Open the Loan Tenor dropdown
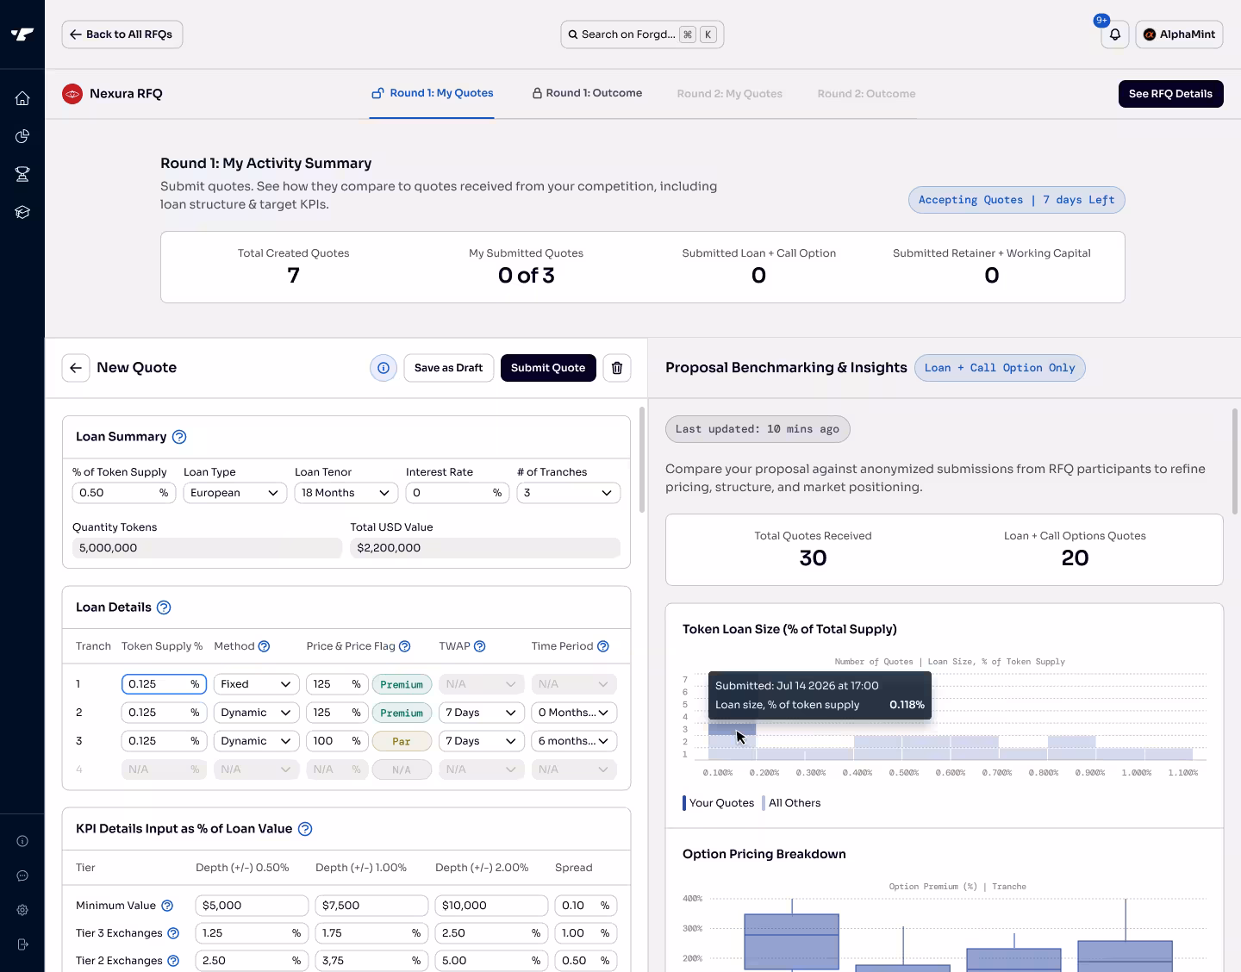The height and width of the screenshot is (972, 1241). click(x=346, y=493)
